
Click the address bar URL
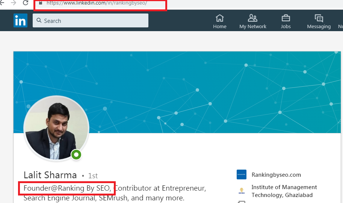click(x=97, y=3)
